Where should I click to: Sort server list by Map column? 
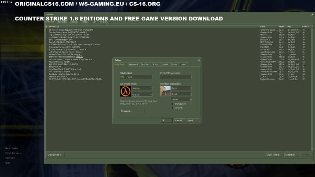click(294, 26)
